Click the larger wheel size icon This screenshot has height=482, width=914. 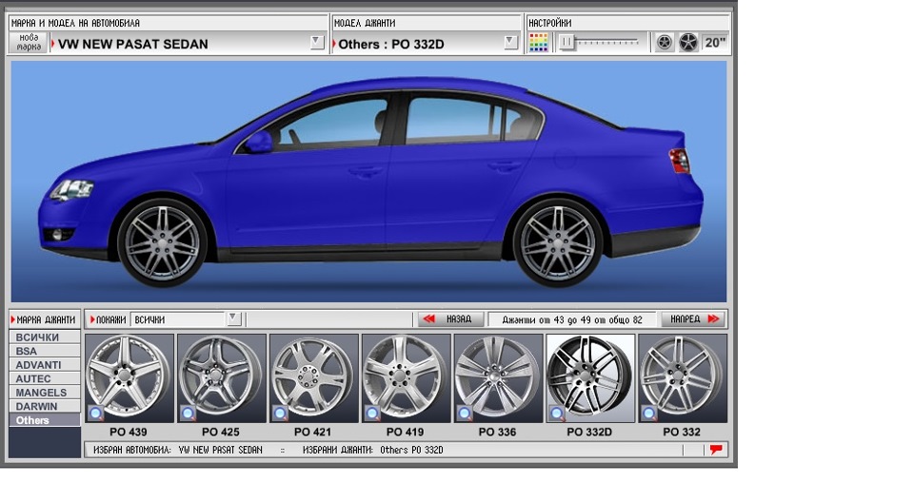pyautogui.click(x=688, y=43)
